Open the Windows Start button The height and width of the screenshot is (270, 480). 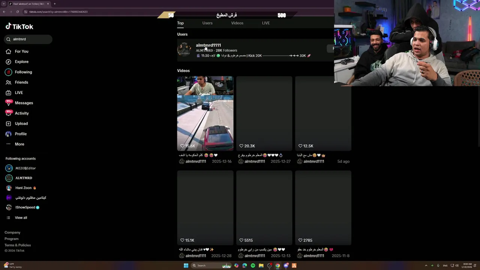point(186,265)
